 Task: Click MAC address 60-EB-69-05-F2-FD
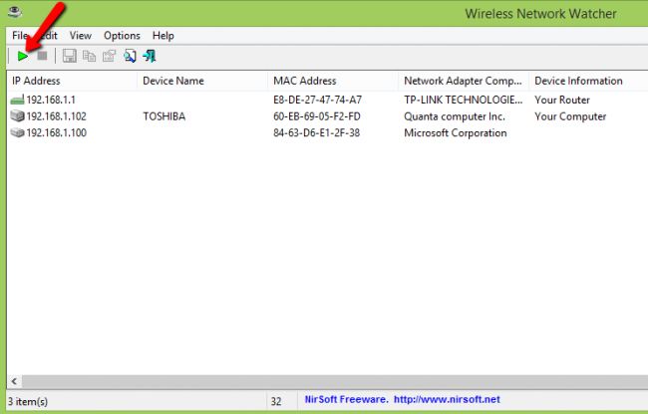point(317,116)
